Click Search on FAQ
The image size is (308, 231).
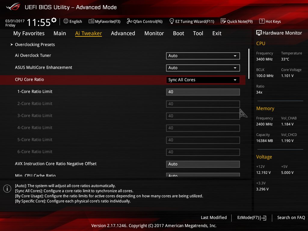click(x=291, y=218)
